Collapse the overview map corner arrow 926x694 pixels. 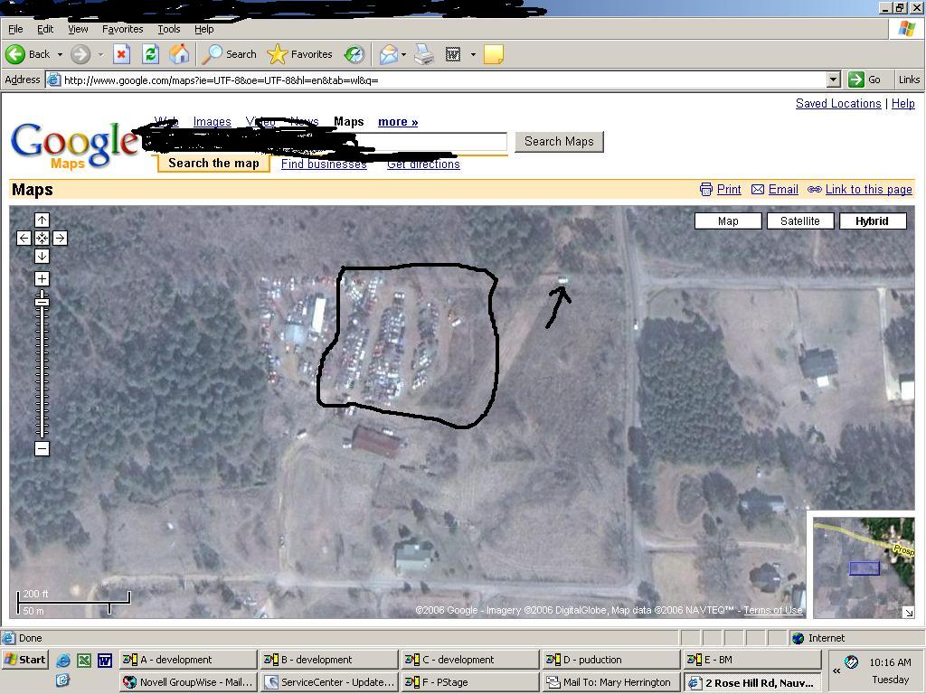point(908,613)
